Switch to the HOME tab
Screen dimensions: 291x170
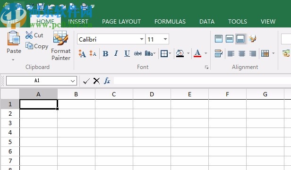(45, 22)
